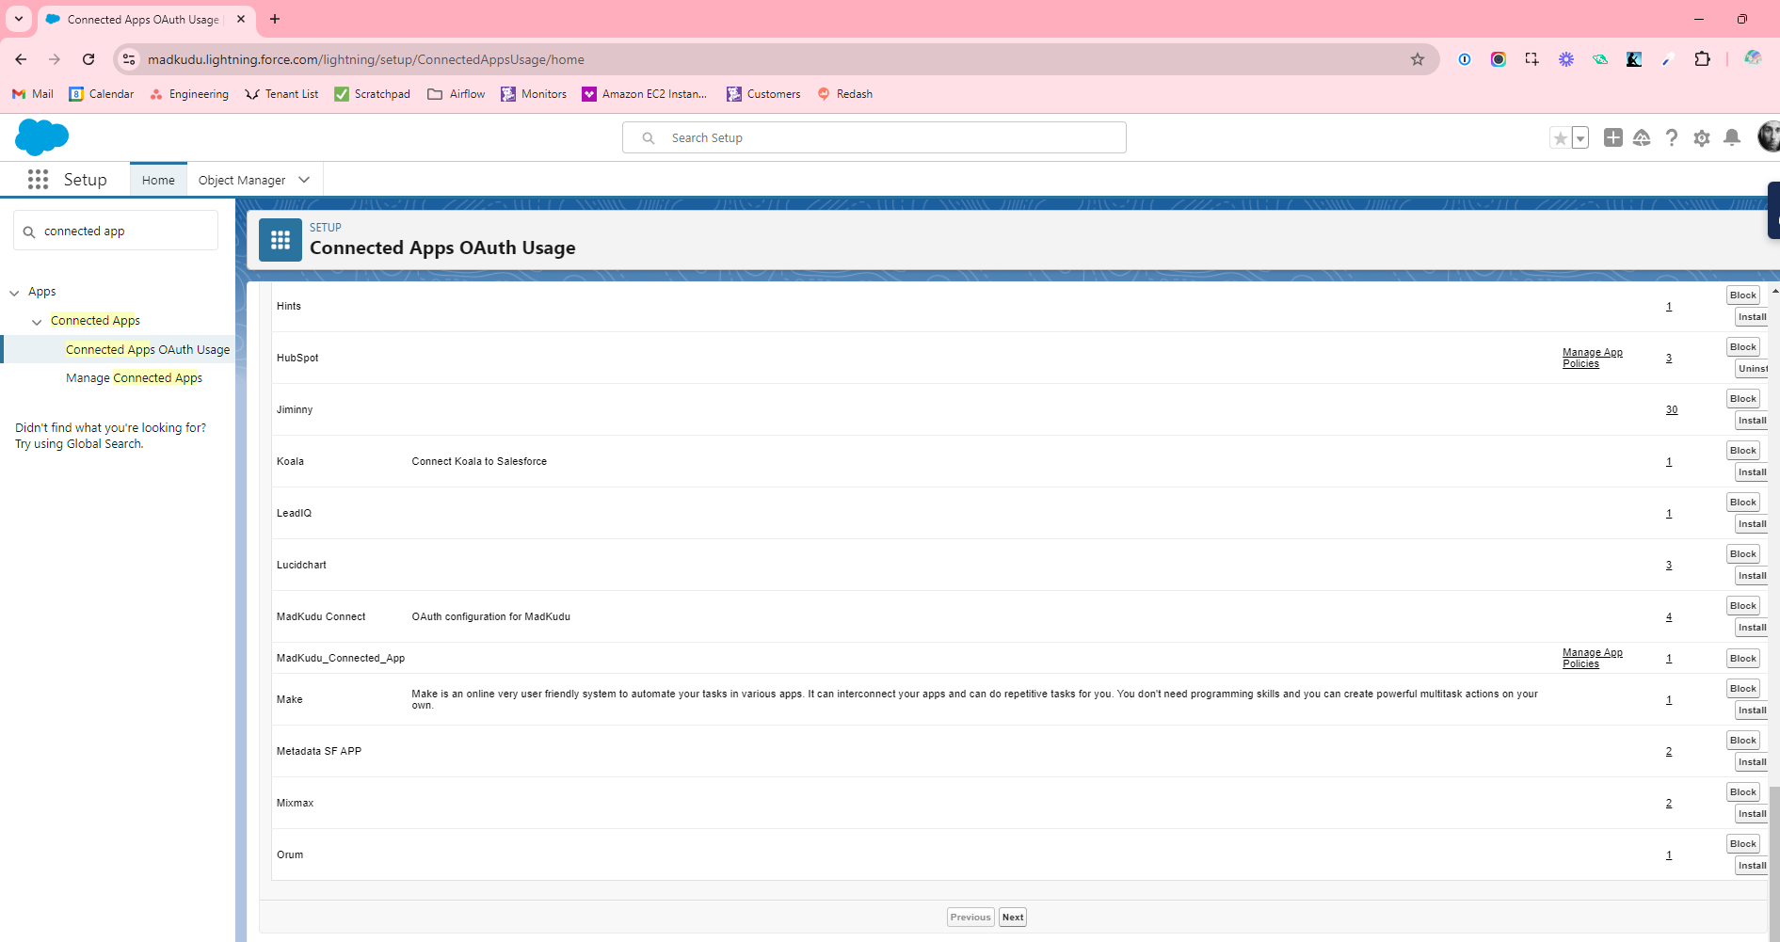This screenshot has height=942, width=1780.
Task: Select the Object Manager tab
Action: pos(242,180)
